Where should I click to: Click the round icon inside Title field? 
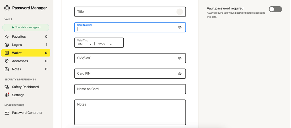(x=180, y=12)
